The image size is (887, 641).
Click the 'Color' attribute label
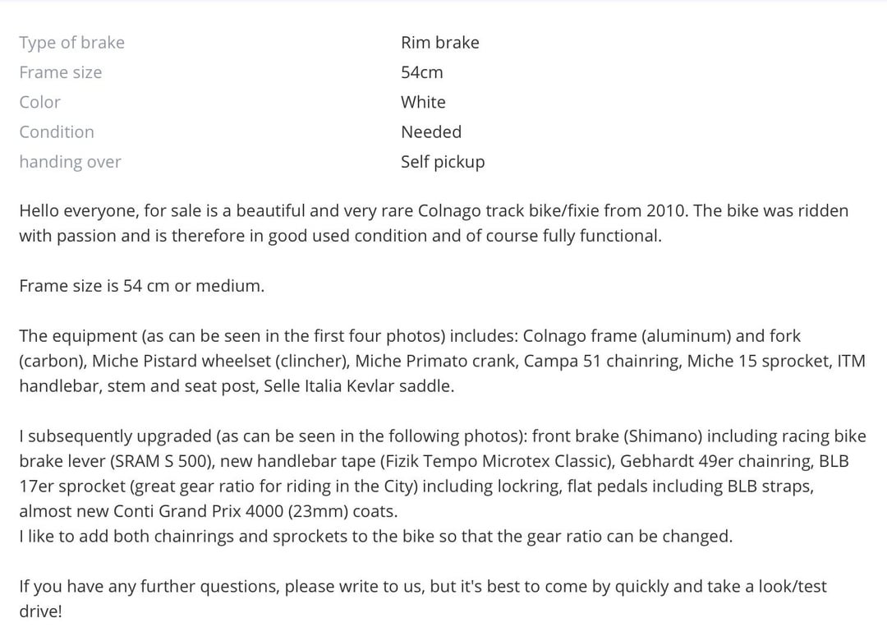[x=39, y=102]
